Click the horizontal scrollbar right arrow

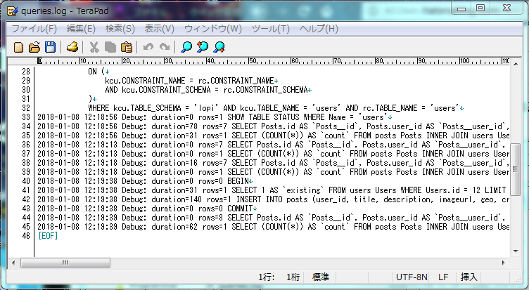[504, 263]
